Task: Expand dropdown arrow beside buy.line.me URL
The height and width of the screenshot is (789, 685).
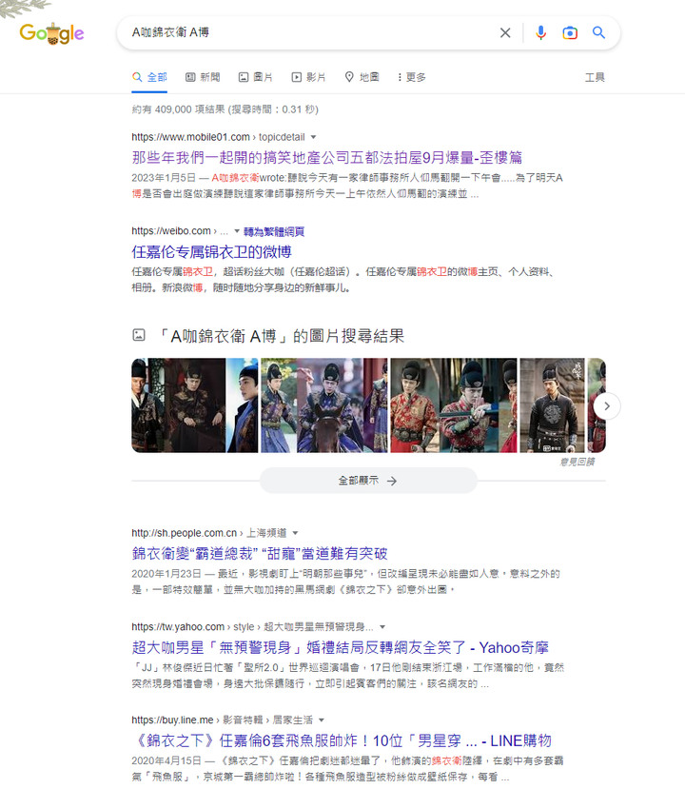Action: [x=322, y=720]
